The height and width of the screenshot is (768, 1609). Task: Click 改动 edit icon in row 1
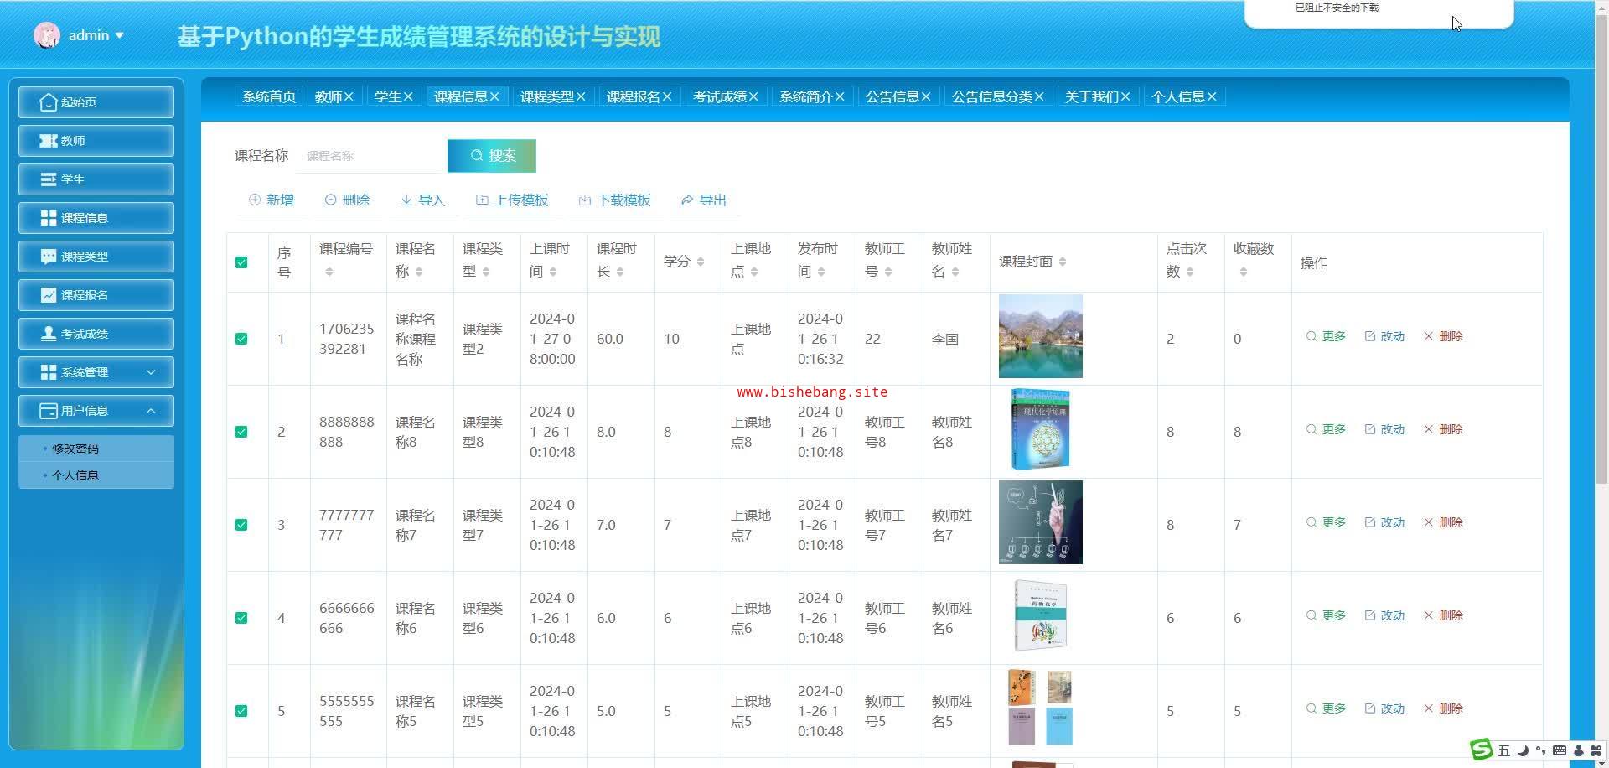click(1370, 336)
